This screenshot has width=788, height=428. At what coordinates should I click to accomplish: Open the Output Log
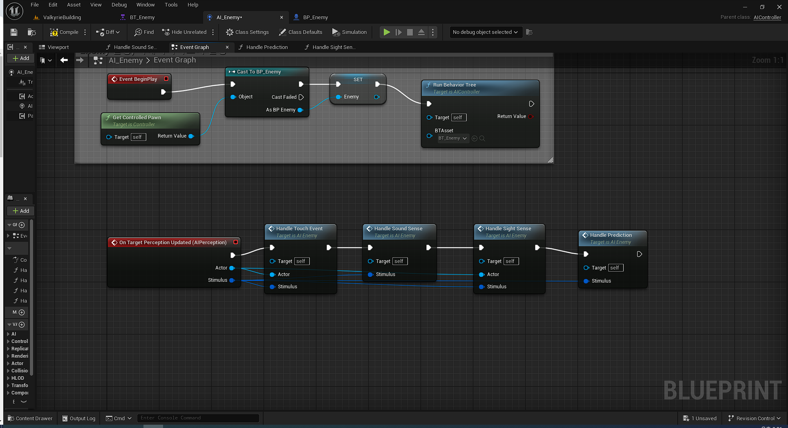[x=79, y=418]
